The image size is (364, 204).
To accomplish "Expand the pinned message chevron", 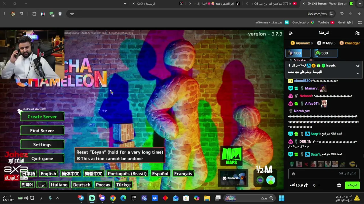I will pyautogui.click(x=358, y=73).
